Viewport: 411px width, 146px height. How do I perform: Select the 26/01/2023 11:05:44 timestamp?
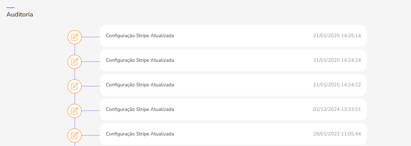click(x=337, y=134)
